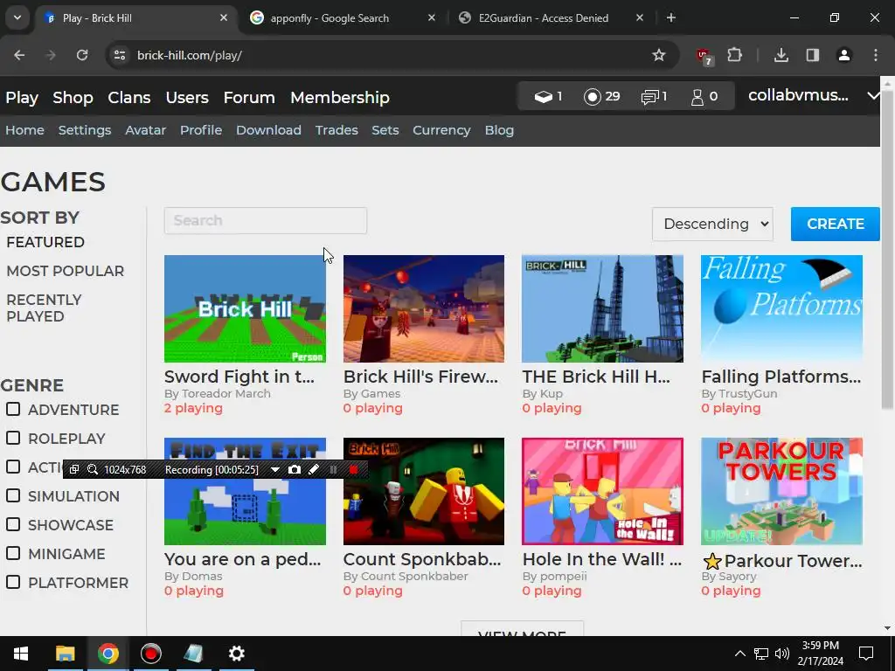Take a screenshot with the recorder camera icon
This screenshot has height=671, width=895.
(294, 469)
